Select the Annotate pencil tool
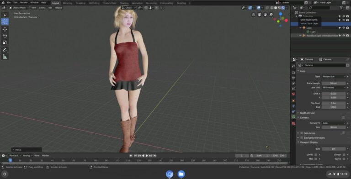351x179 pixels. coord(5,50)
